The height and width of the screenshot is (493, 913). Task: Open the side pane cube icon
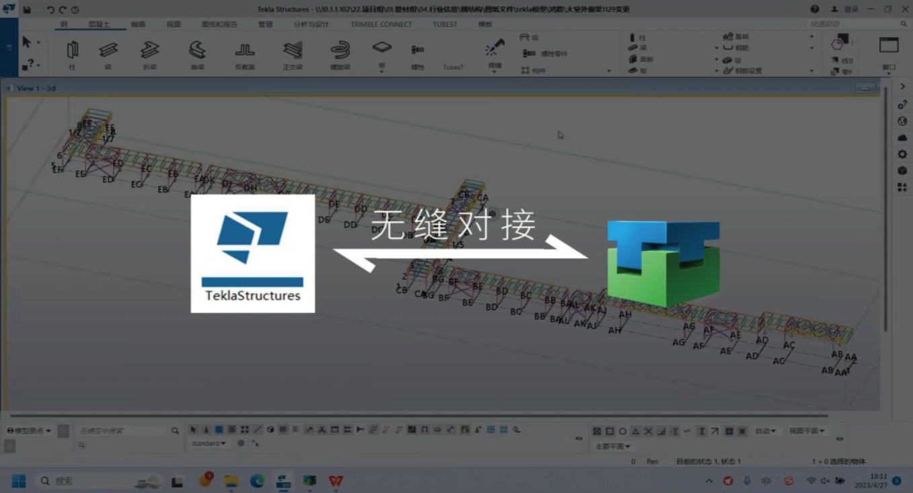902,171
